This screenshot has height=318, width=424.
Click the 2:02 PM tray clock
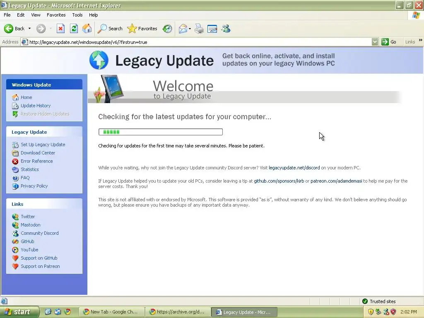point(409,312)
